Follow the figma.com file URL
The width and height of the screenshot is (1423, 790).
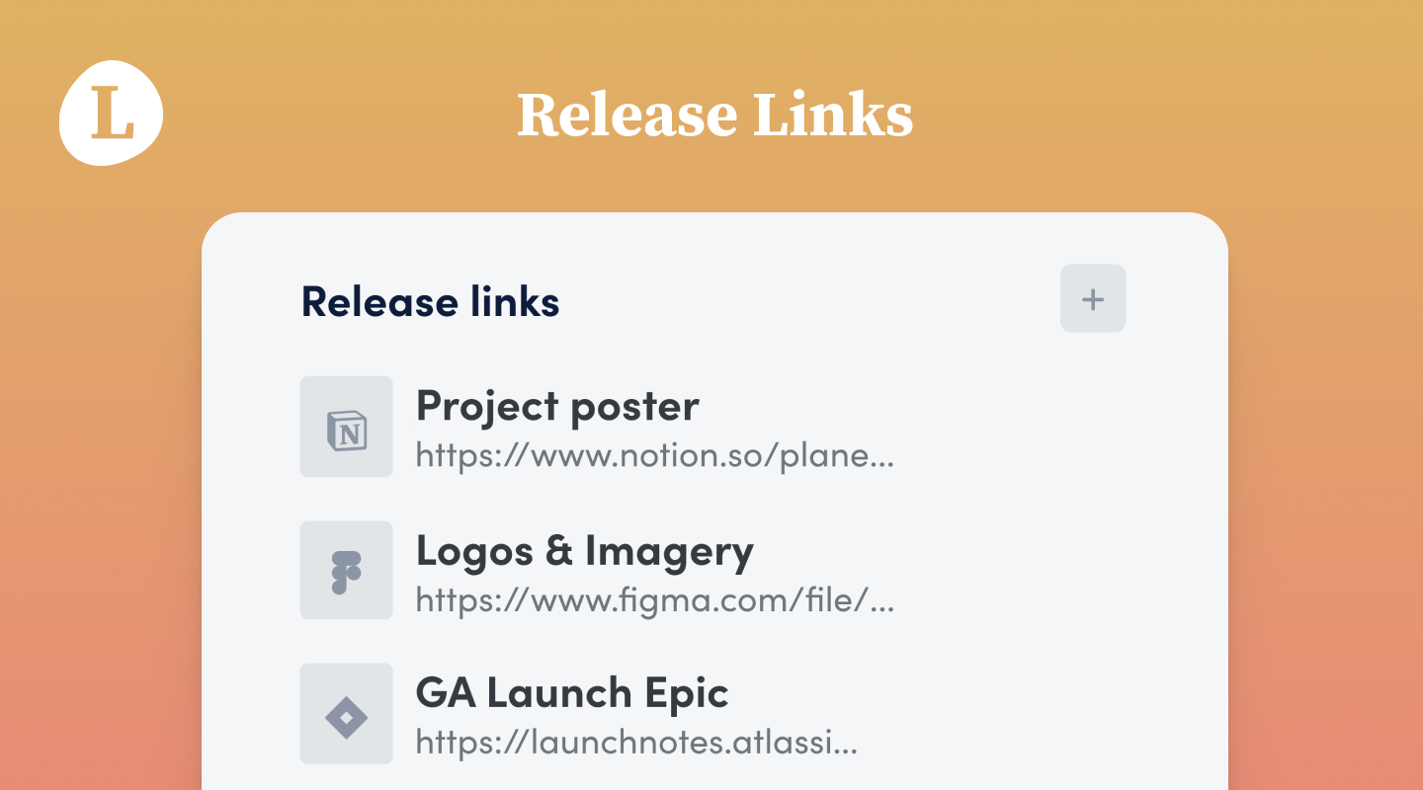pos(655,599)
